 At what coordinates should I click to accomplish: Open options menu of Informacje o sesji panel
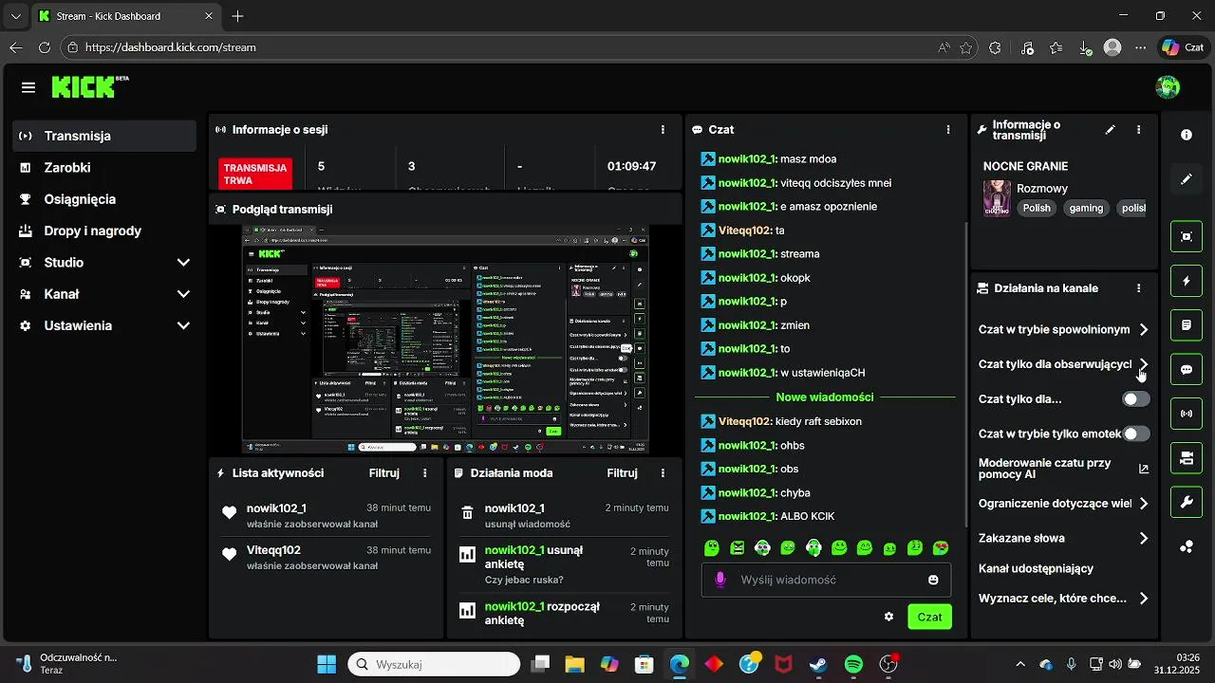(x=663, y=129)
